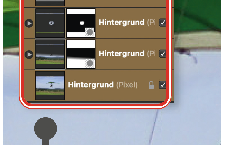This screenshot has width=225, height=145.
Task: Select the mask thumbnail with white dot
Action: click(x=81, y=23)
